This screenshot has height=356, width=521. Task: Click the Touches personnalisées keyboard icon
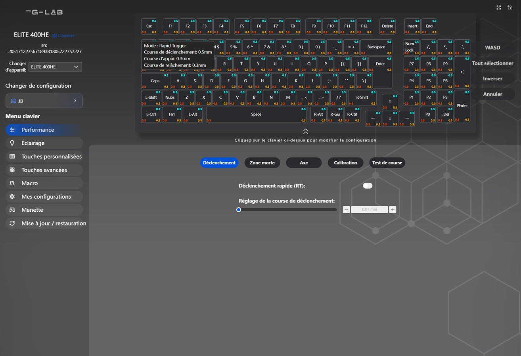[x=12, y=157]
